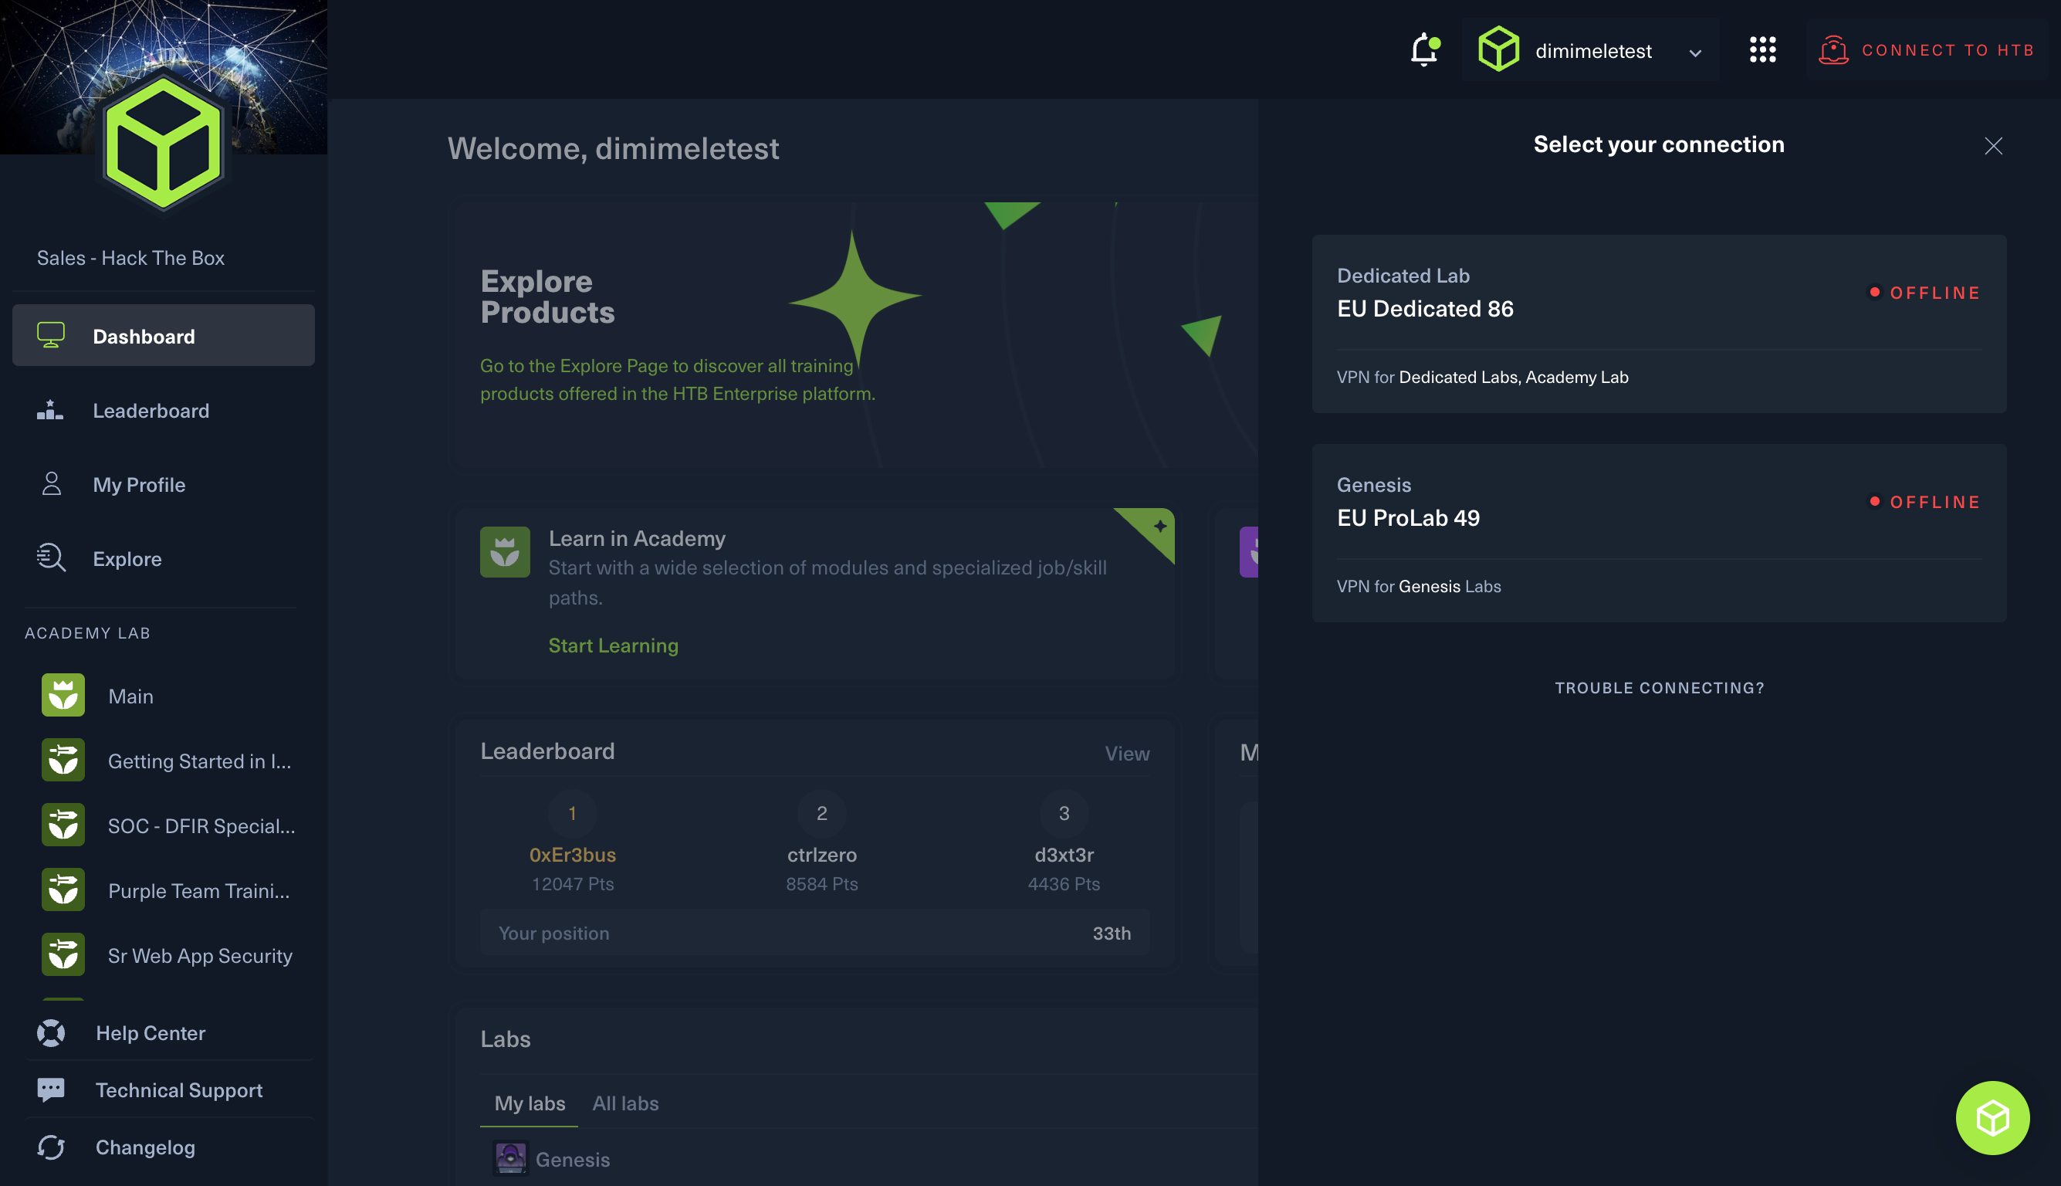Close the Select your connection panel
Image resolution: width=2061 pixels, height=1186 pixels.
pyautogui.click(x=1992, y=146)
